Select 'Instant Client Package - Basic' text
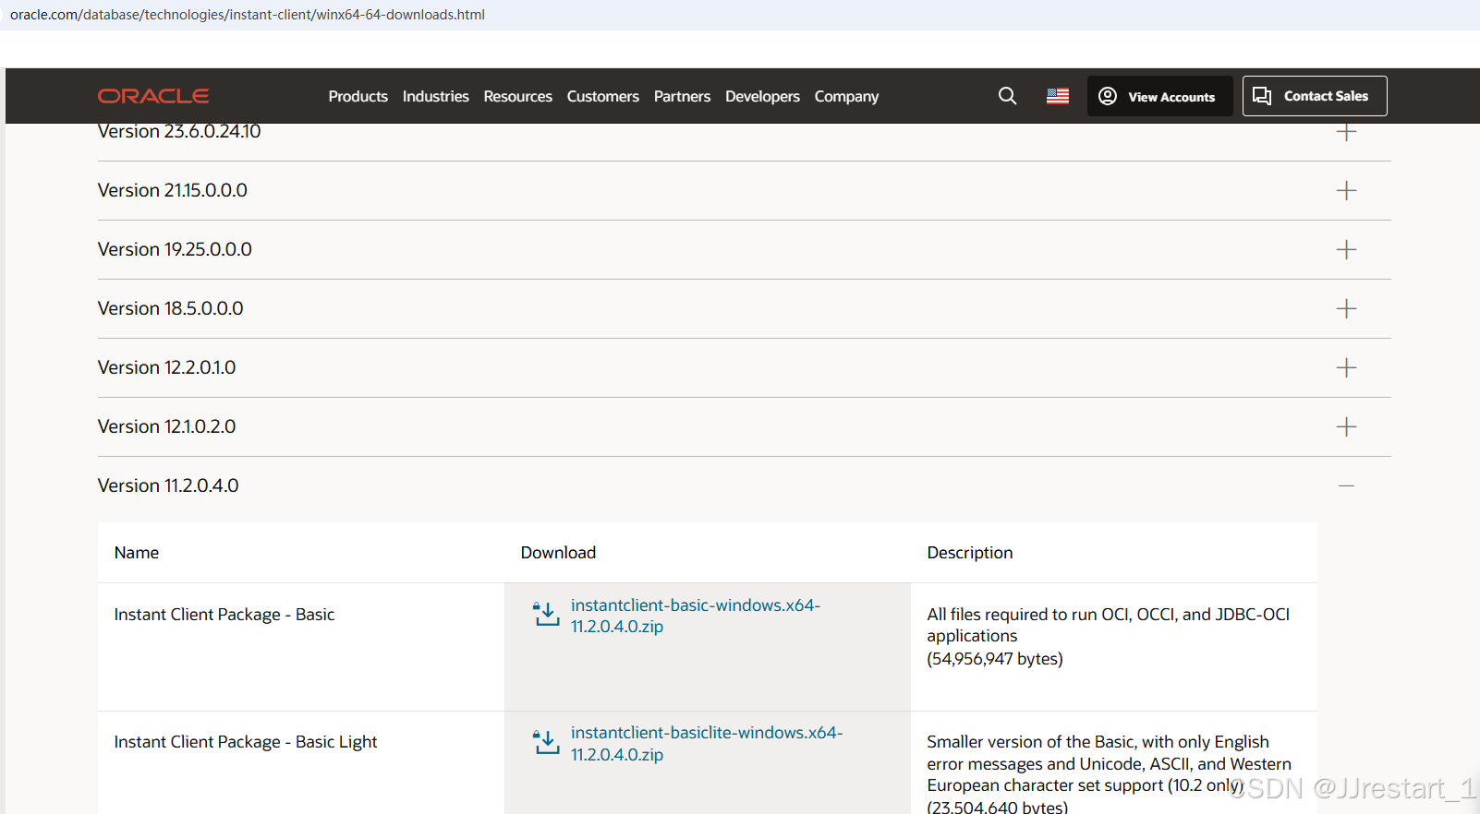The width and height of the screenshot is (1480, 814). coord(224,615)
